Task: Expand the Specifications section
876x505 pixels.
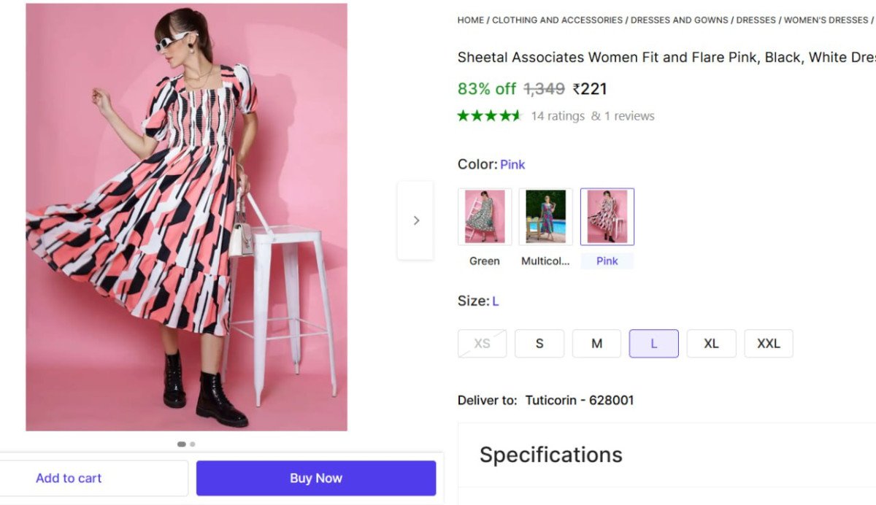Action: [551, 455]
